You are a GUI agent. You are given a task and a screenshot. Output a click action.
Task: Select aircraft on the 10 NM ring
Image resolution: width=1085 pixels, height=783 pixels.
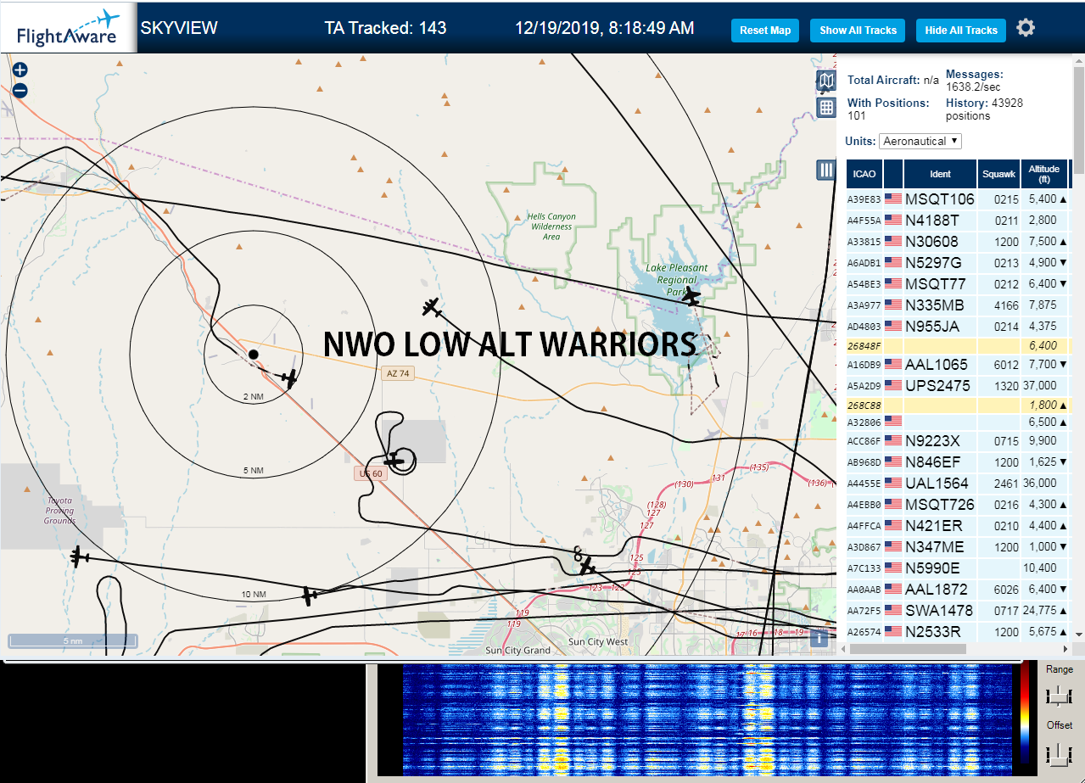point(310,596)
